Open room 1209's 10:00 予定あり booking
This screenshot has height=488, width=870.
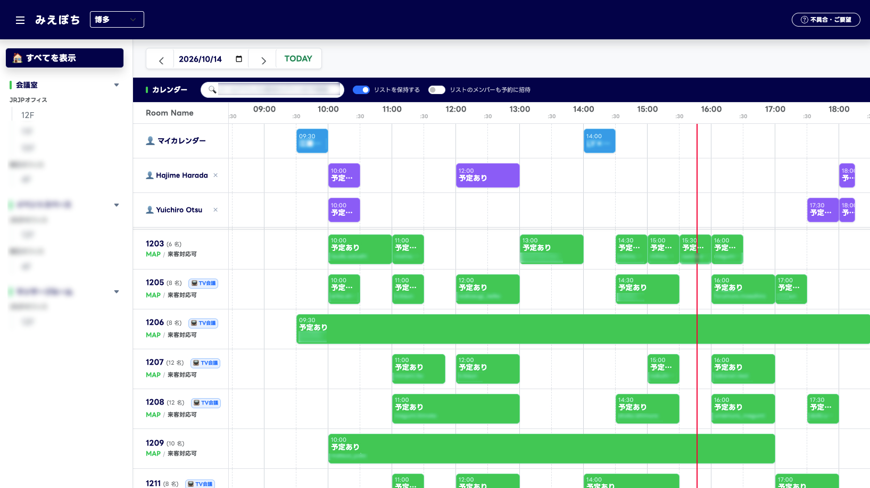coord(552,449)
